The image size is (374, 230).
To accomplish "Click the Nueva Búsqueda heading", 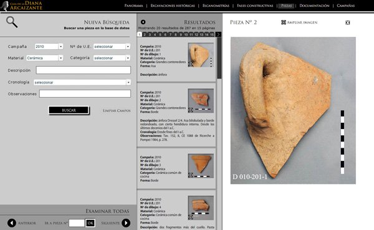I will tap(107, 22).
